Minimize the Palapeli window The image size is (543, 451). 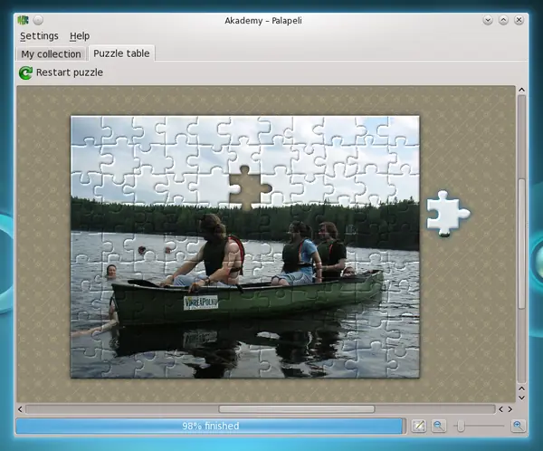coord(488,20)
